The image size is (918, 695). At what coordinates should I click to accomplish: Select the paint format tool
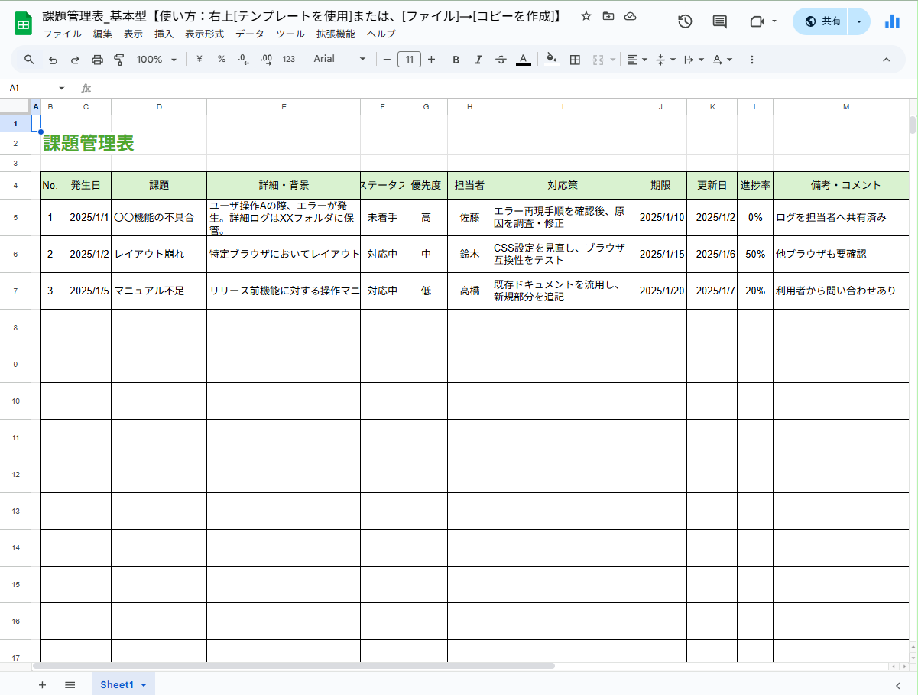click(x=119, y=59)
